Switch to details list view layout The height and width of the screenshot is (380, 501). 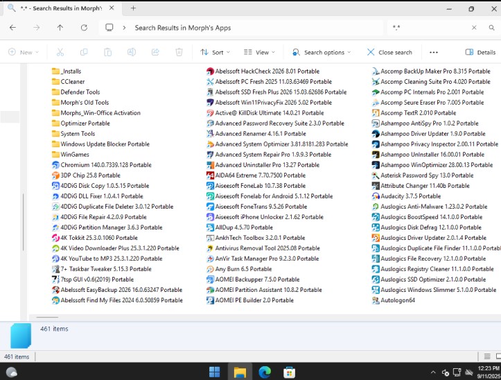(487, 356)
